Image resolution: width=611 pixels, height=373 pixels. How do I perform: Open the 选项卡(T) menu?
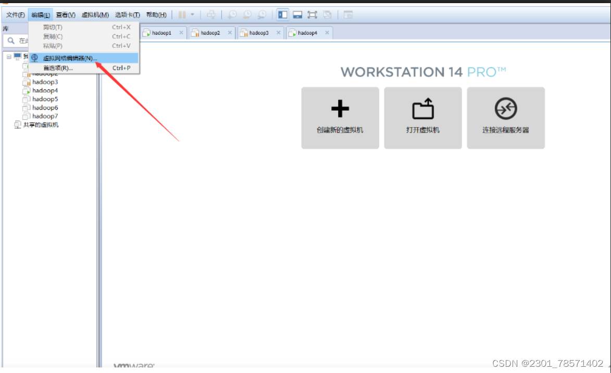tap(128, 15)
